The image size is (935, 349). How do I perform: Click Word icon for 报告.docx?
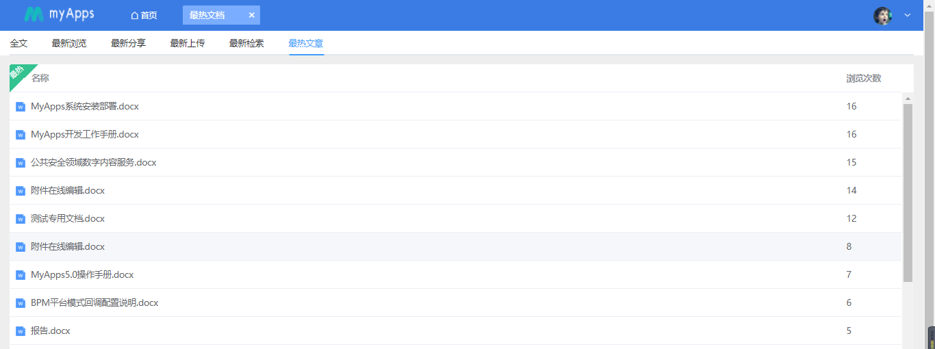21,331
